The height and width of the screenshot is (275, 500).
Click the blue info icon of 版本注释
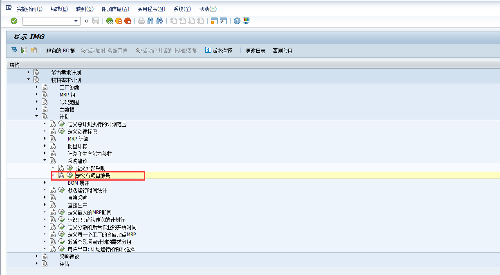(x=208, y=50)
